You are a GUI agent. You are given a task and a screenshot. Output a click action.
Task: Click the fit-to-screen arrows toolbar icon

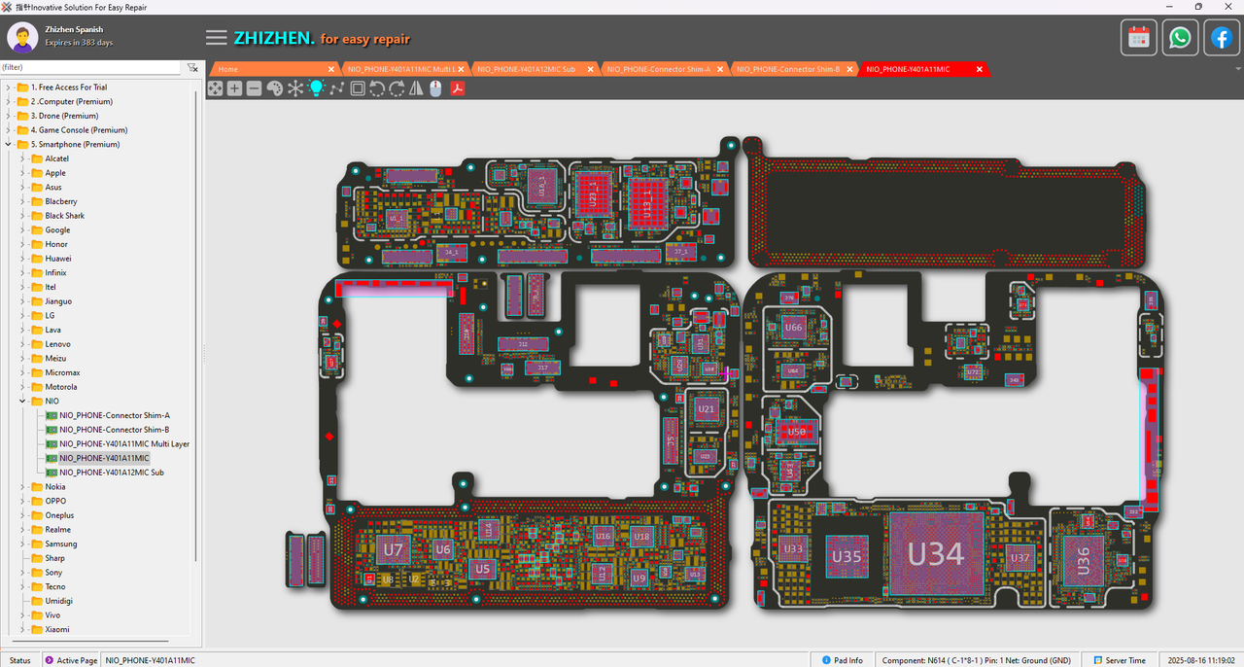tap(216, 88)
